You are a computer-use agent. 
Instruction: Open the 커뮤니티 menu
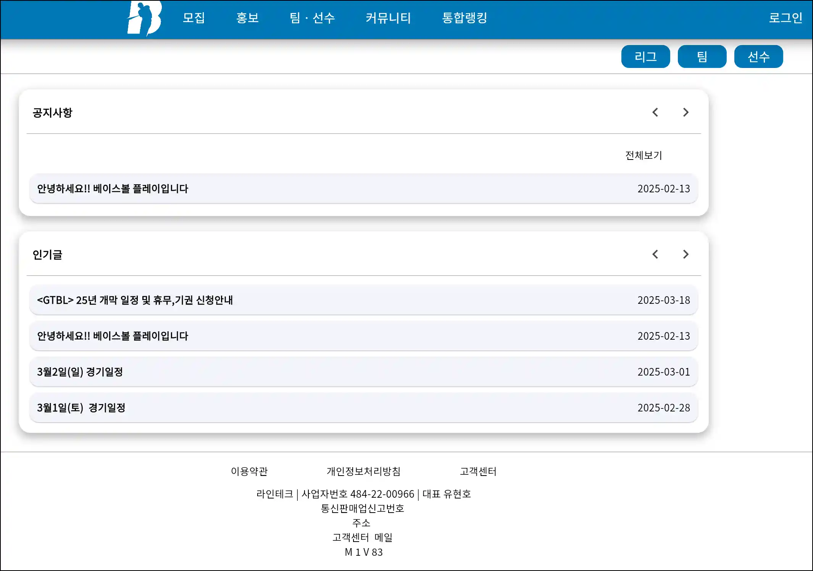tap(388, 18)
